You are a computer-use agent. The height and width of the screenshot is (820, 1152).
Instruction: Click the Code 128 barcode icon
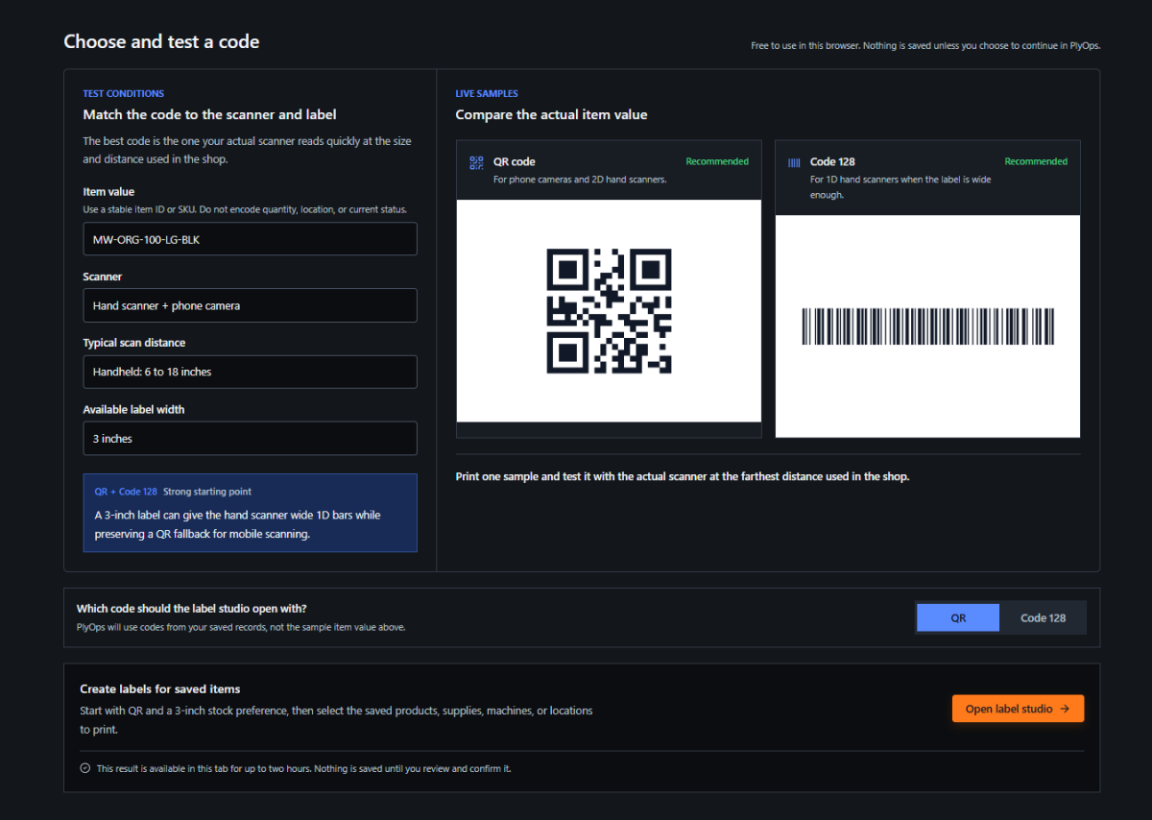pyautogui.click(x=794, y=162)
